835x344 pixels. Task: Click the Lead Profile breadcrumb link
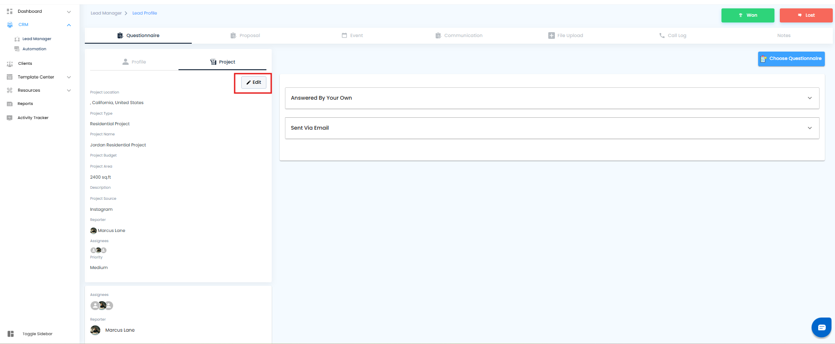144,13
